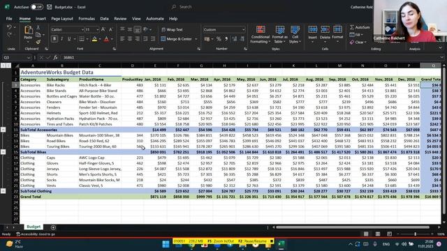Switch to Page Layout tab

point(62,19)
